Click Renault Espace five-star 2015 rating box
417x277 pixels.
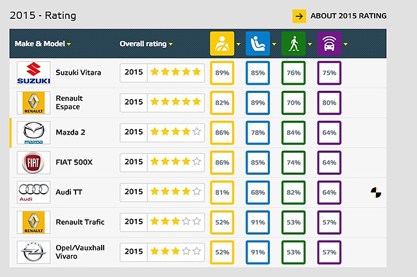click(162, 103)
